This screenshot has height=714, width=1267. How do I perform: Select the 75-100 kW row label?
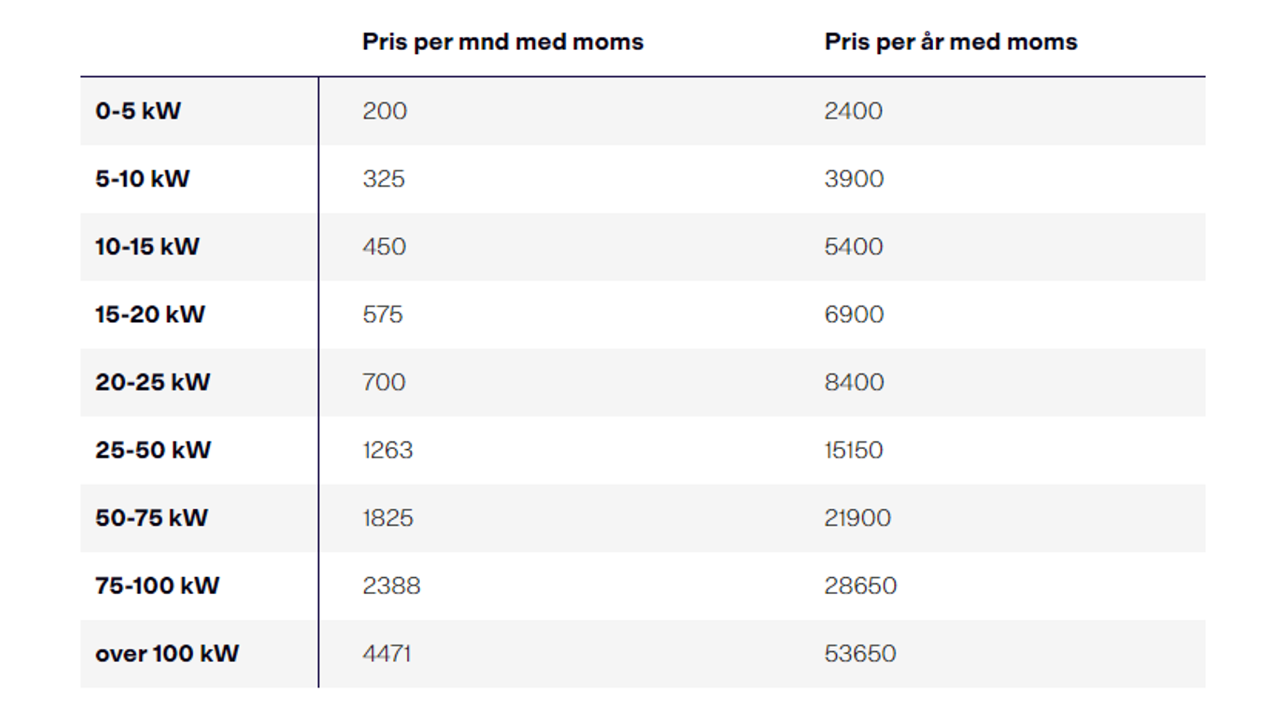click(157, 585)
